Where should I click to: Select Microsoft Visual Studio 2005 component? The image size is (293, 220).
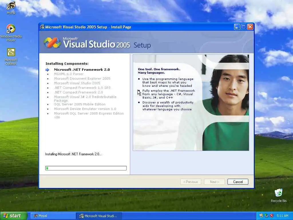(77, 83)
